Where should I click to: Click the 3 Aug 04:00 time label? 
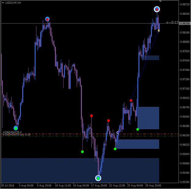pos(26,186)
